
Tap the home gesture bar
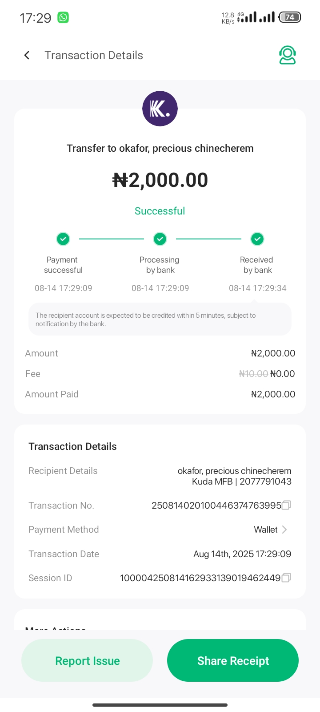point(160,705)
